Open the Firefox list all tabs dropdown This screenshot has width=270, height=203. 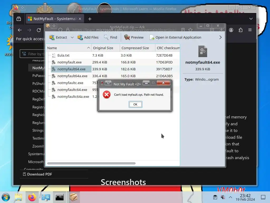[251, 19]
